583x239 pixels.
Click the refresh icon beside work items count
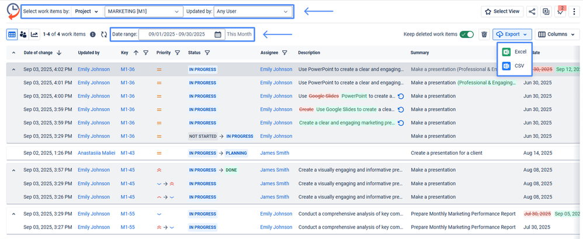(104, 34)
